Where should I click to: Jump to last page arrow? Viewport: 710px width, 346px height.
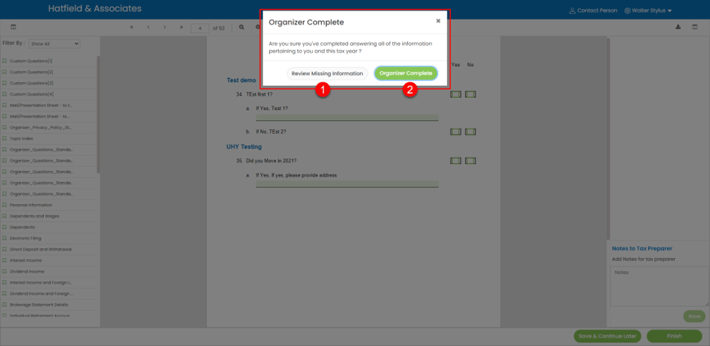point(181,27)
